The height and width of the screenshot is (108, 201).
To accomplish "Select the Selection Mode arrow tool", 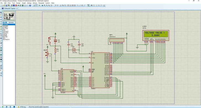I will [1, 13].
